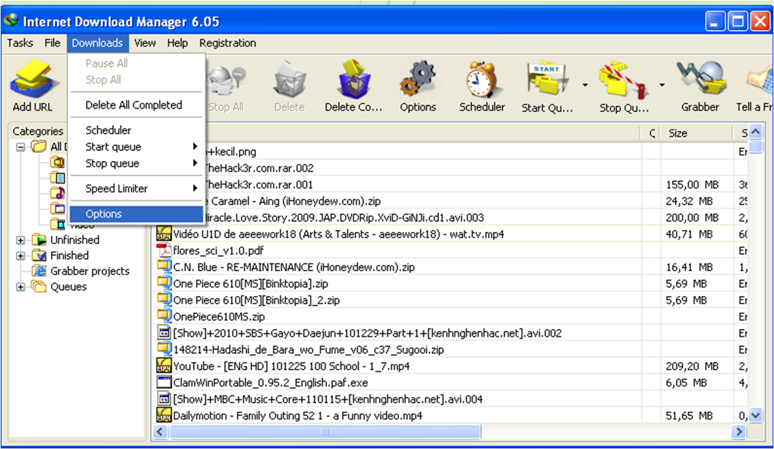
Task: Click the vertical scrollbar up arrow
Action: 755,132
